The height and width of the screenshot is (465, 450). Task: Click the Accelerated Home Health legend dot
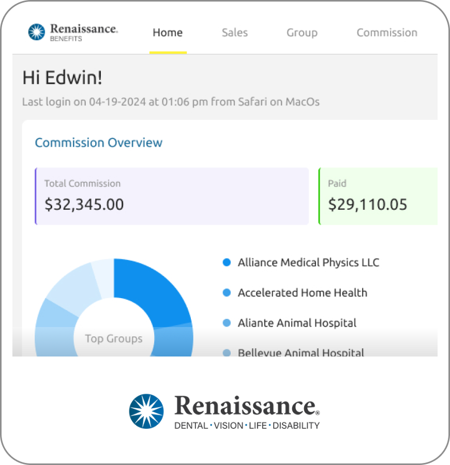(x=227, y=293)
